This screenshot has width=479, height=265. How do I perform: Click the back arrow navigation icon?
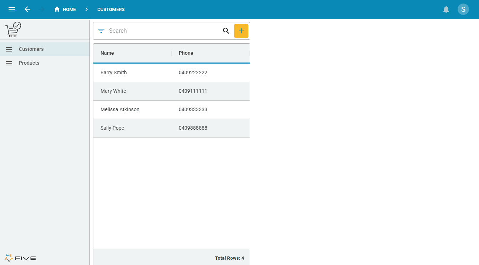click(x=27, y=10)
